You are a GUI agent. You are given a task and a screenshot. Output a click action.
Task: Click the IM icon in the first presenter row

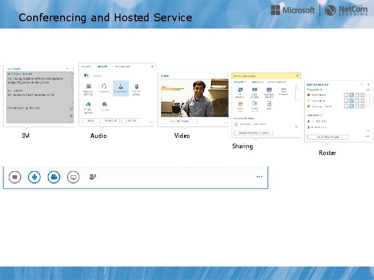point(346,95)
